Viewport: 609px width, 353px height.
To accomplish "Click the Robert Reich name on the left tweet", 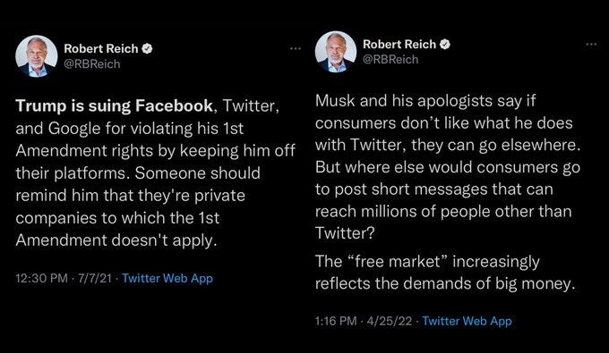I will point(101,48).
